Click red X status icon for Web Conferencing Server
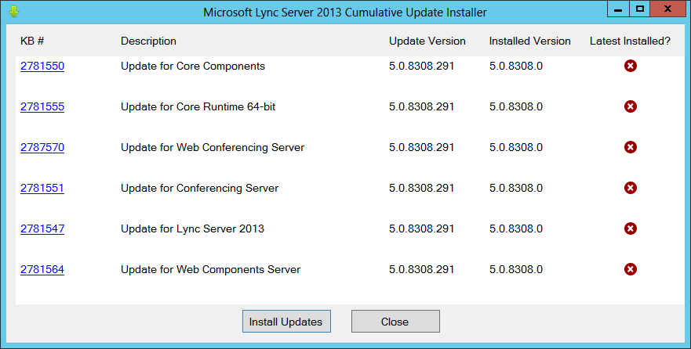 pos(630,147)
